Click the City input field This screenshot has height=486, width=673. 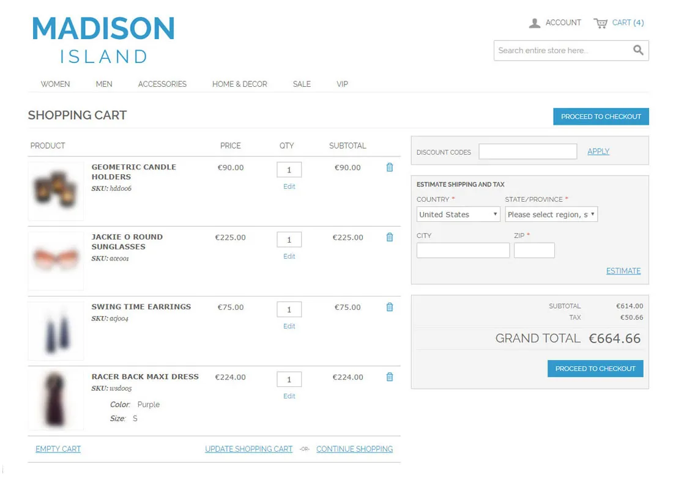coord(463,251)
